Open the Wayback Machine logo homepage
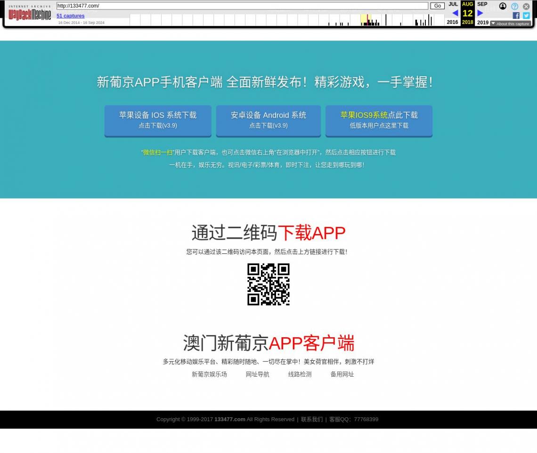The width and height of the screenshot is (537, 453). [30, 13]
